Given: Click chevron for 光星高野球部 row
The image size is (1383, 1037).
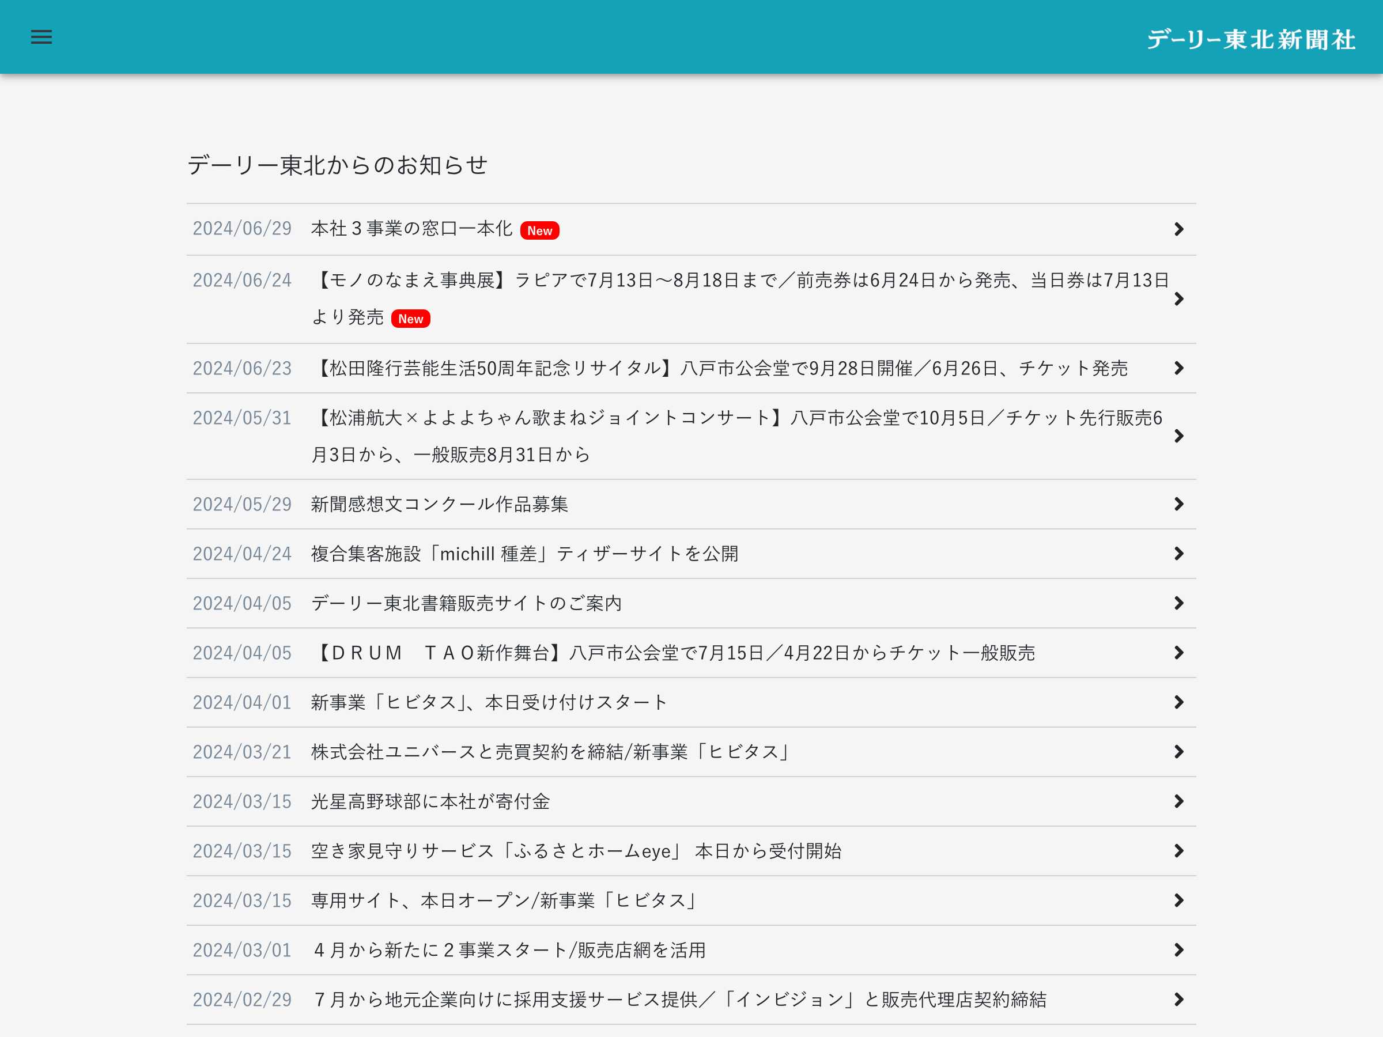Looking at the screenshot, I should pyautogui.click(x=1178, y=801).
